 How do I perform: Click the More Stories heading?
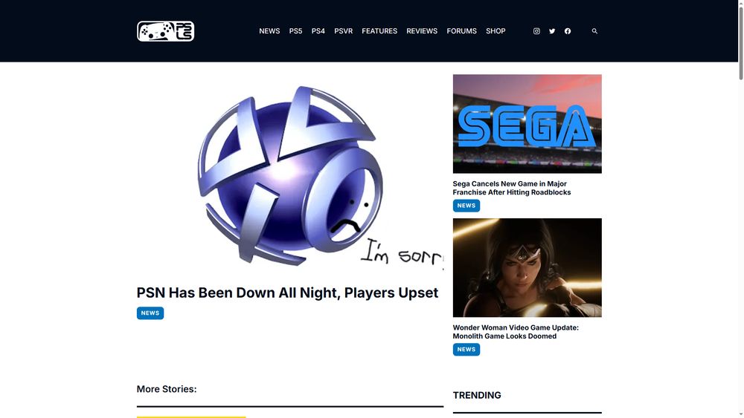click(167, 389)
